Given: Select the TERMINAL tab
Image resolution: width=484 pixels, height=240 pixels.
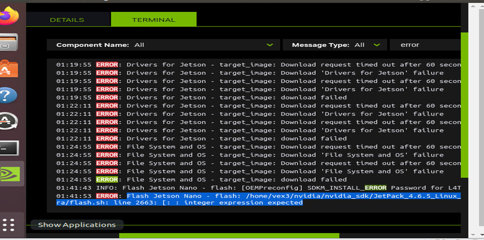Looking at the screenshot, I should coord(154,20).
